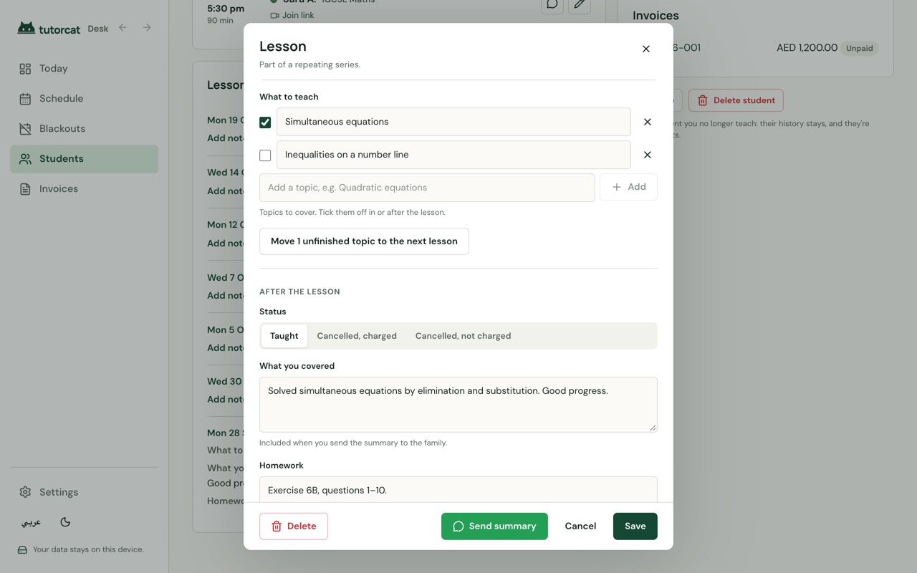The height and width of the screenshot is (573, 917).
Task: Close the Lesson dialog
Action: point(645,49)
